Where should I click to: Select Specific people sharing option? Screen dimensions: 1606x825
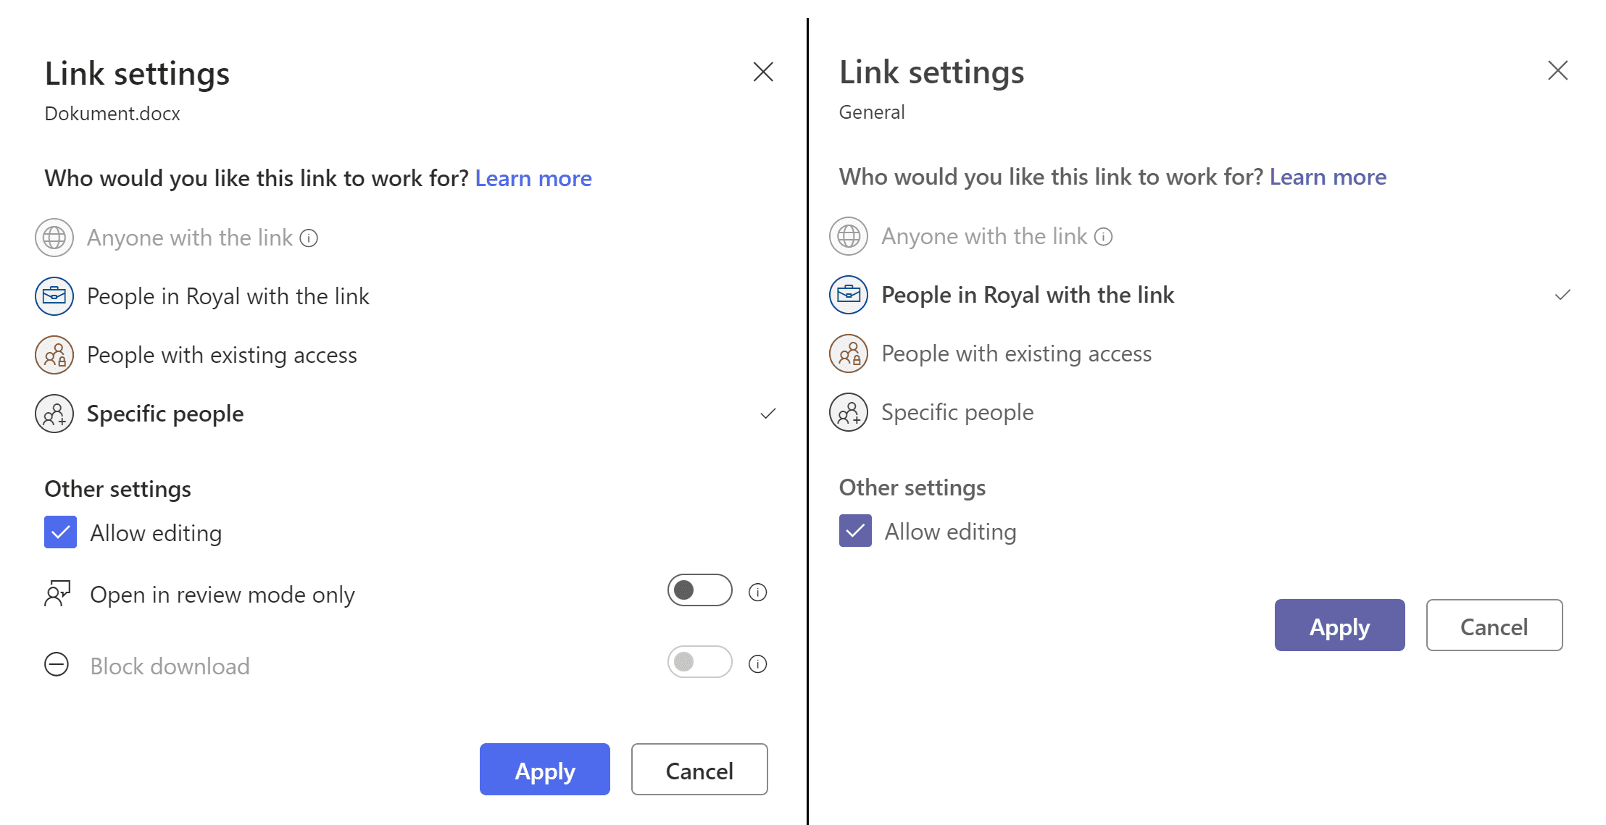click(x=165, y=414)
